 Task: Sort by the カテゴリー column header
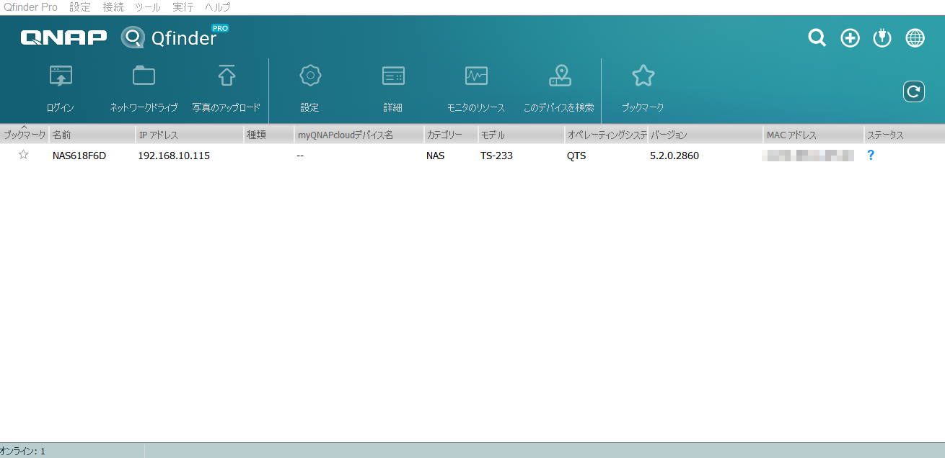click(x=451, y=135)
